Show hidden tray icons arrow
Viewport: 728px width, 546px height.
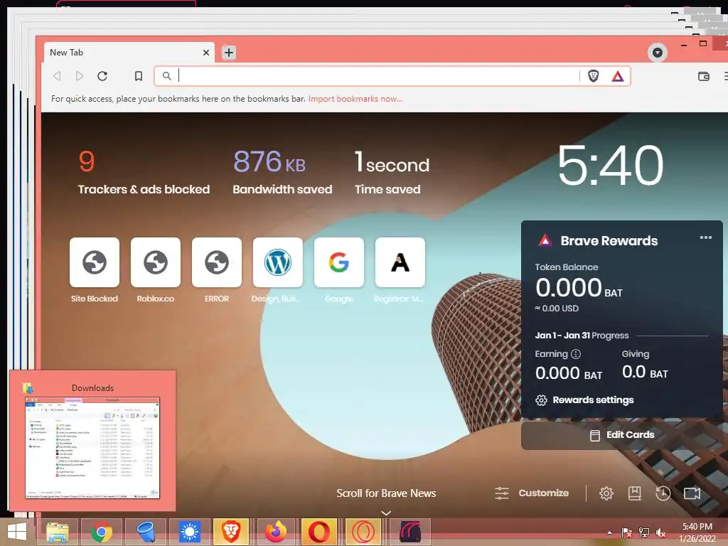pyautogui.click(x=609, y=532)
